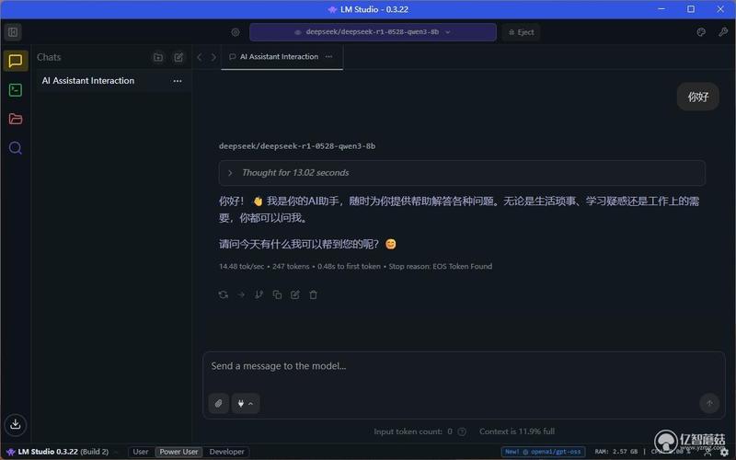Open the Discover search icon in sidebar
736x460 pixels.
click(16, 148)
